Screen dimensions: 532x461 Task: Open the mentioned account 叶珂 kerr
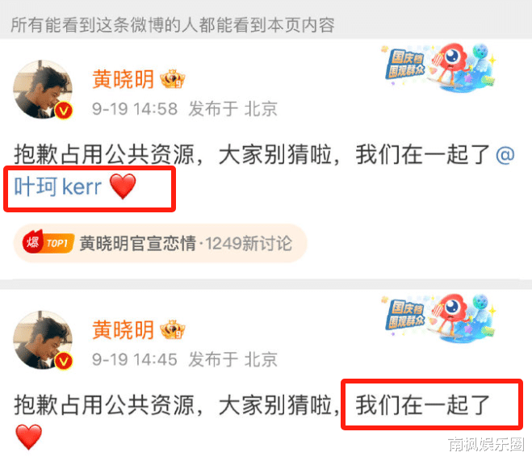(x=57, y=187)
